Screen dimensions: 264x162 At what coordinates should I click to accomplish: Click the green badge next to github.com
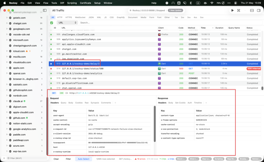click(27, 118)
